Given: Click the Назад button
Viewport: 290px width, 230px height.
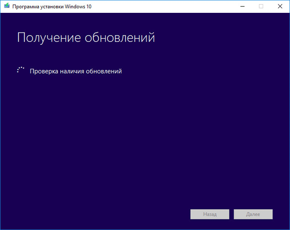Looking at the screenshot, I should point(210,214).
